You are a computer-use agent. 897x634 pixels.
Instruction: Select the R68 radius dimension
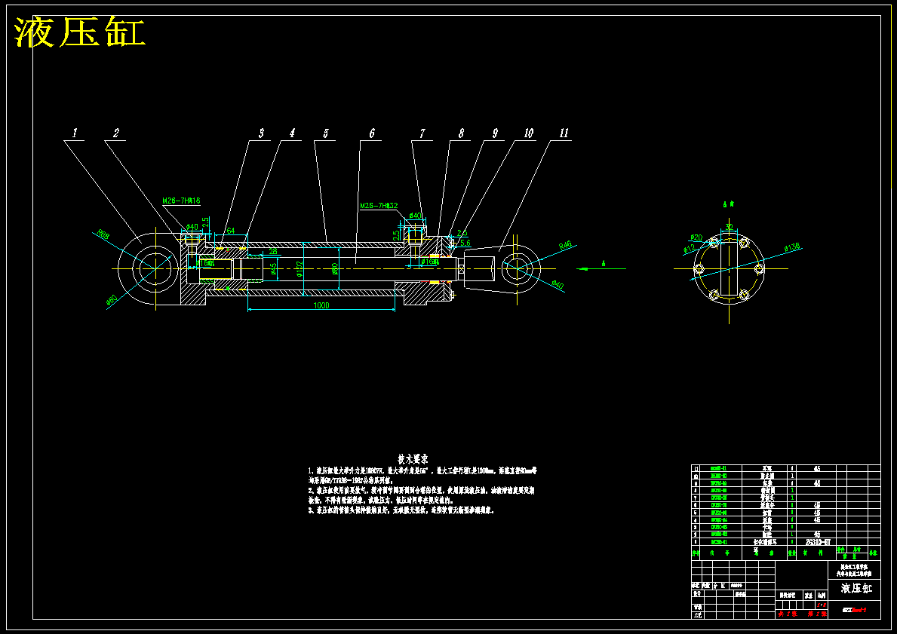[x=103, y=234]
